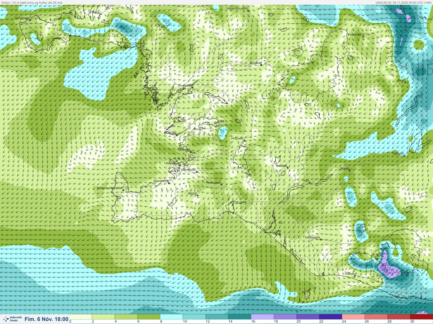Image resolution: width=433 pixels, height=324 pixels.
Task: Click the 22–24 m/s indigo legend swatch
Action: click(x=330, y=317)
